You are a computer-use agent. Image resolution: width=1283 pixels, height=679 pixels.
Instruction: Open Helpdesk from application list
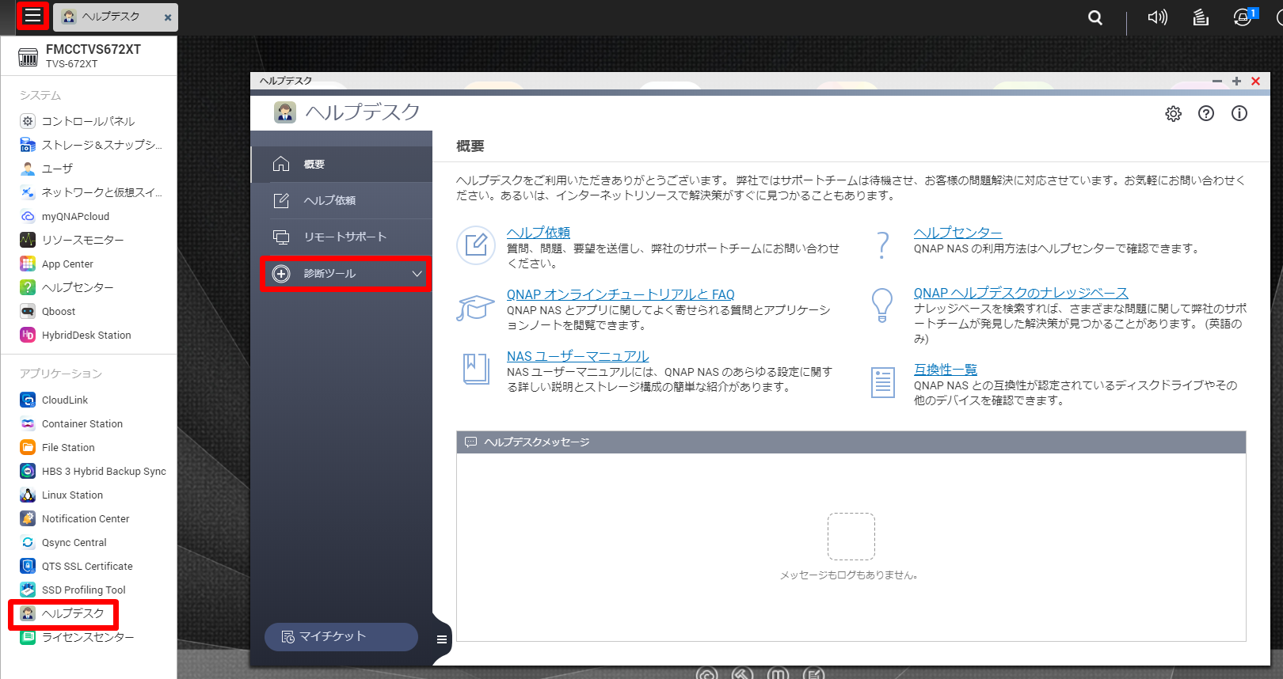coord(63,613)
